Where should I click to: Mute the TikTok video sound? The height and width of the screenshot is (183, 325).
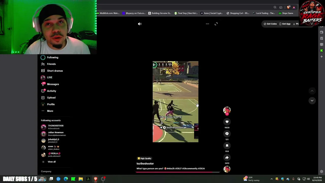tap(140, 24)
